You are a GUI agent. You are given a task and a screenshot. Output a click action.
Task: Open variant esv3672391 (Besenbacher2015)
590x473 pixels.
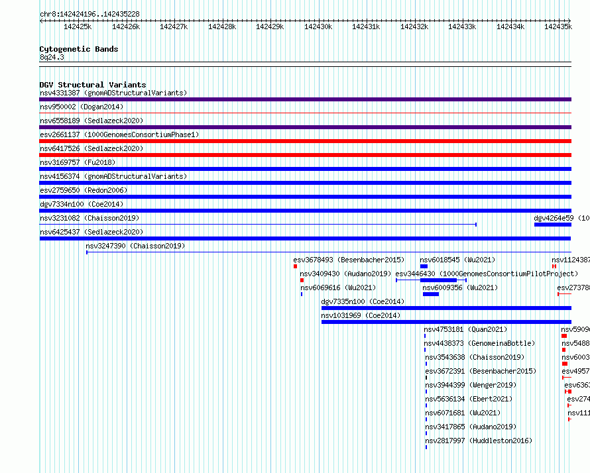481,371
